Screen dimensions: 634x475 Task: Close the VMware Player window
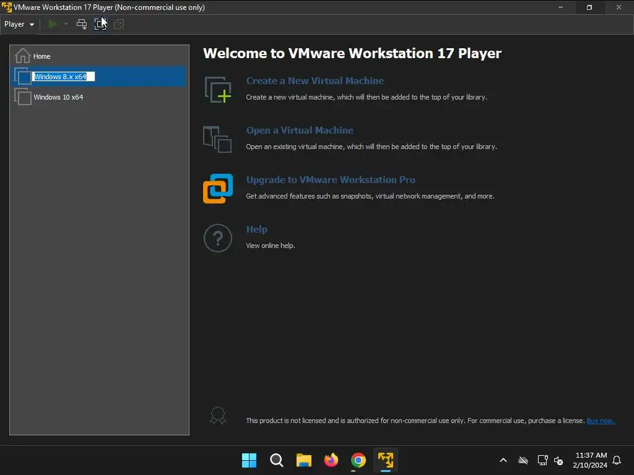click(619, 7)
